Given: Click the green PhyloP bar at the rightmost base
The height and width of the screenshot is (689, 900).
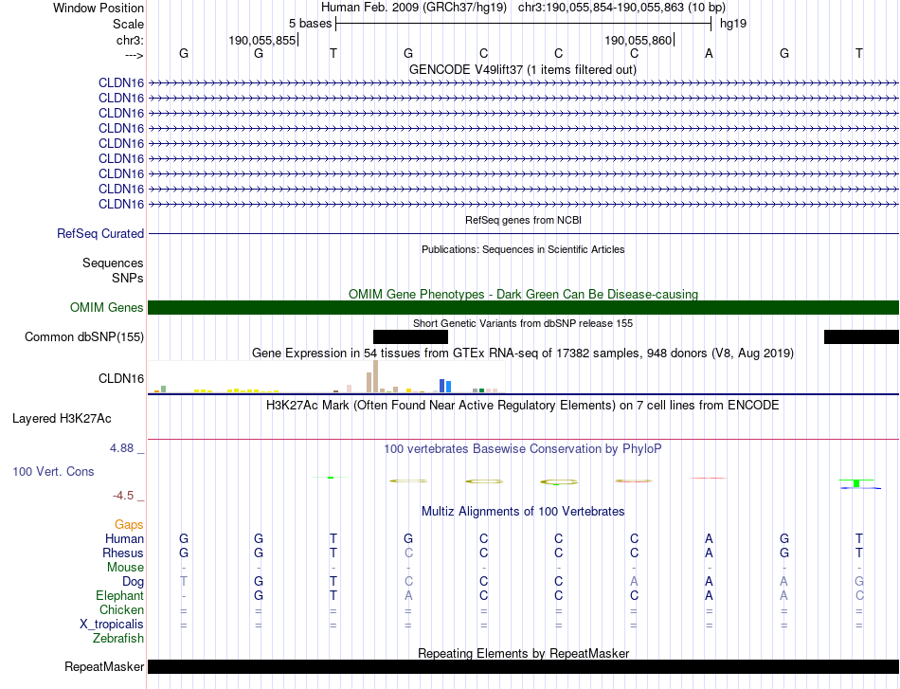Looking at the screenshot, I should point(856,483).
